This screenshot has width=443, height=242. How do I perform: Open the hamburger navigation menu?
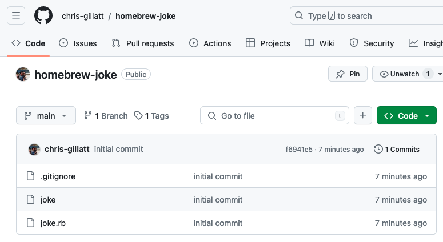[16, 16]
